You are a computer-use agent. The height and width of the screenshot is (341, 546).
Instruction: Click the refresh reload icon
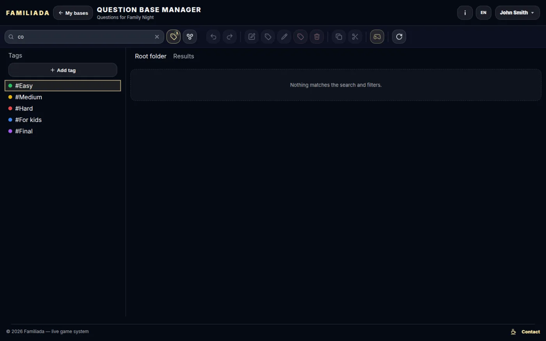[x=399, y=37]
